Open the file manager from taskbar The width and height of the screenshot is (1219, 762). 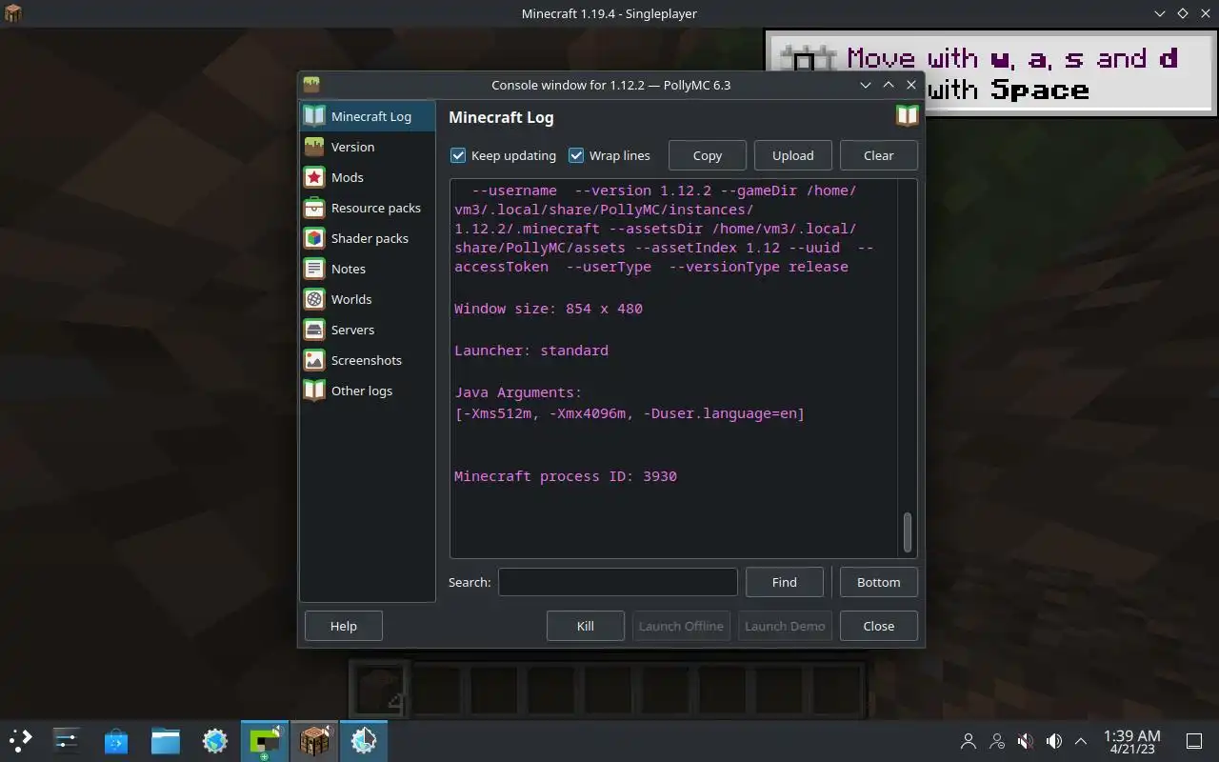(166, 740)
